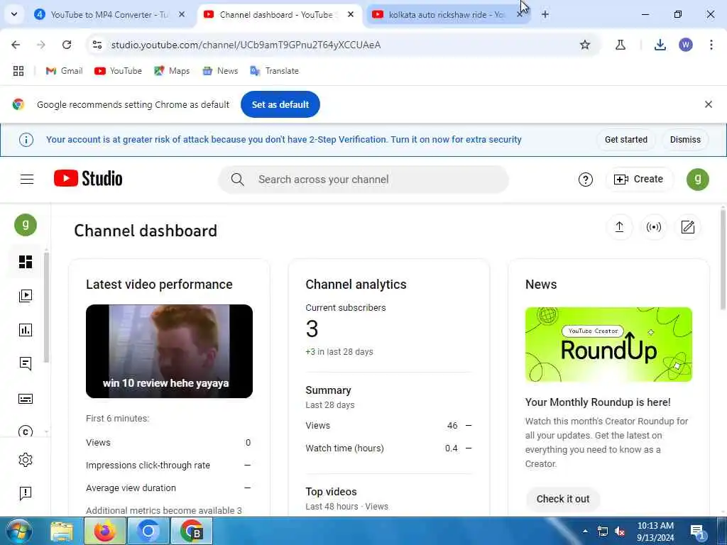Click the address bar URL

tap(246, 45)
